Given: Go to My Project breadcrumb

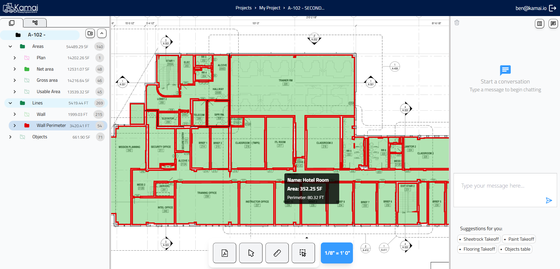Looking at the screenshot, I should 269,8.
